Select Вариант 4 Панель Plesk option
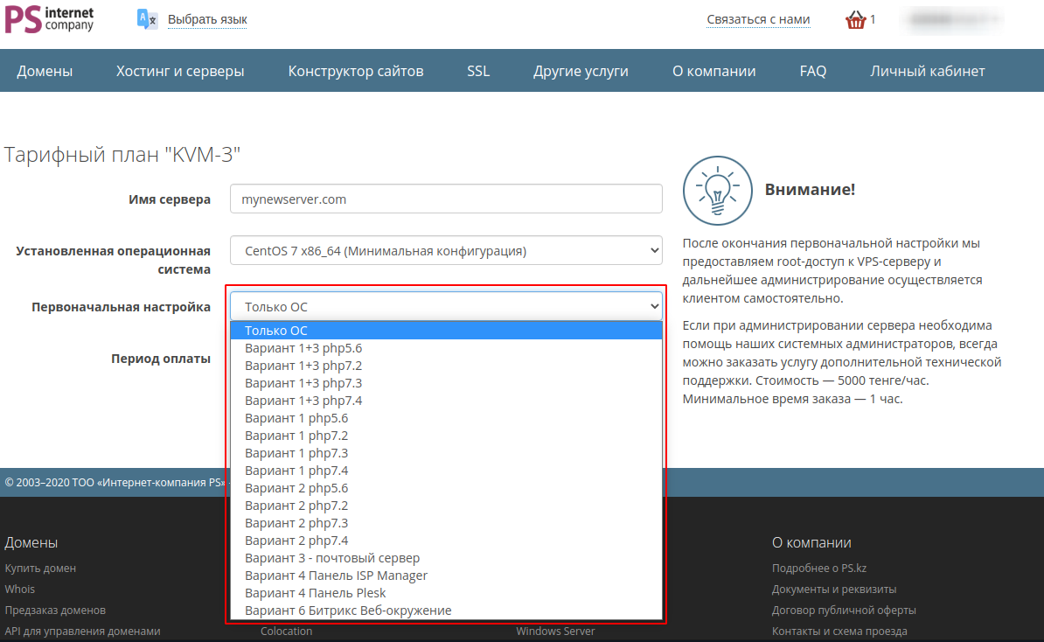Viewport: 1044px width, 642px height. click(446, 593)
